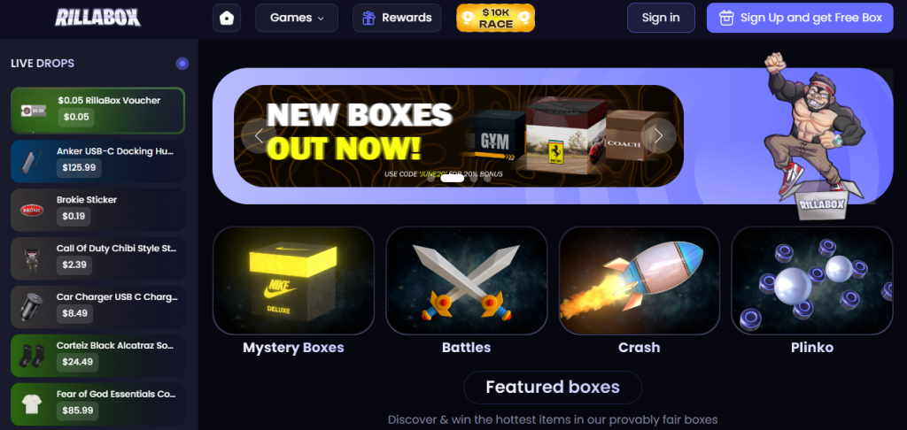Launch the Crash rocket game tile

[x=640, y=280]
